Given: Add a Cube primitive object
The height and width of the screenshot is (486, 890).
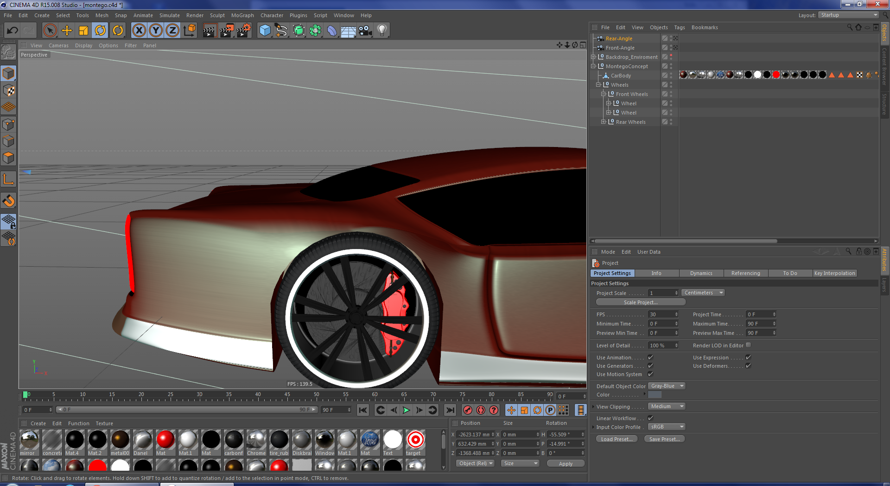Looking at the screenshot, I should 265,31.
